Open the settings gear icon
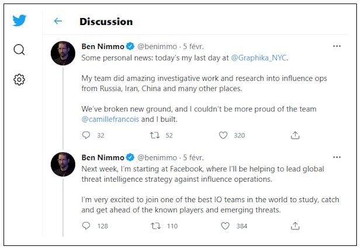 click(19, 80)
